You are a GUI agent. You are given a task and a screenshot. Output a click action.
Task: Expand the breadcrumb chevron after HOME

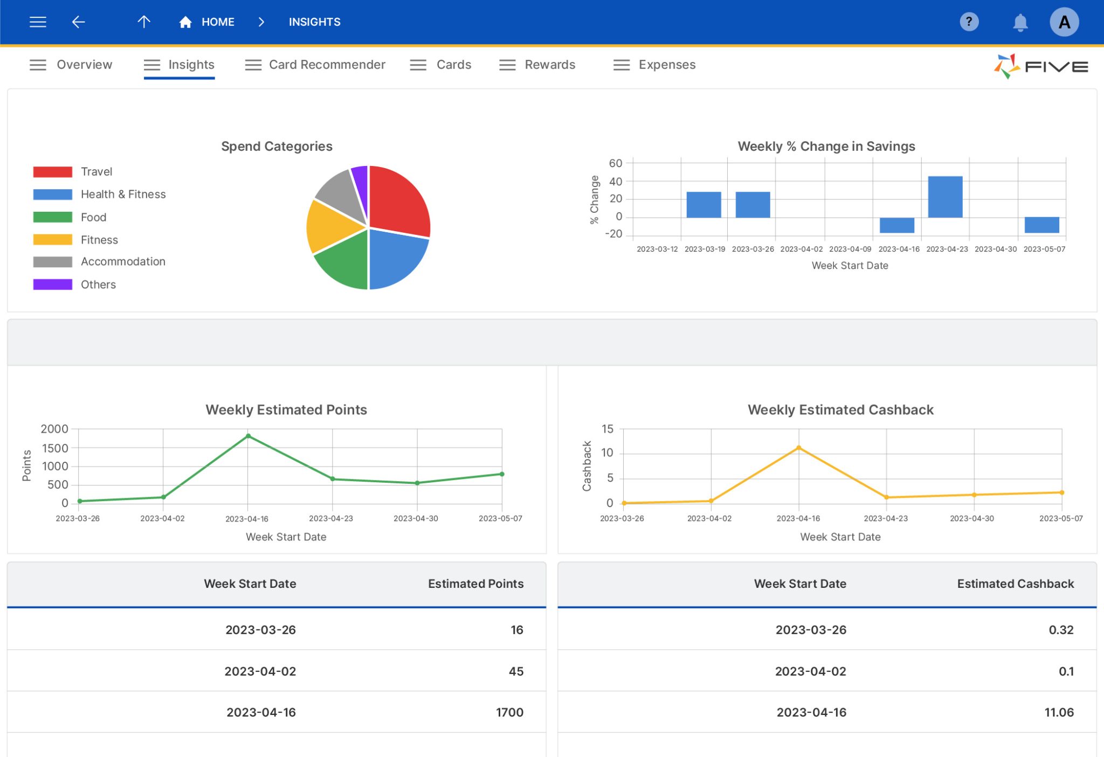(261, 22)
